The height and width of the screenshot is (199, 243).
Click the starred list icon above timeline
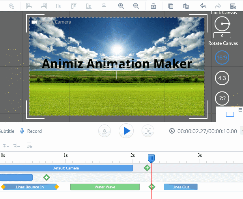pyautogui.click(x=29, y=145)
